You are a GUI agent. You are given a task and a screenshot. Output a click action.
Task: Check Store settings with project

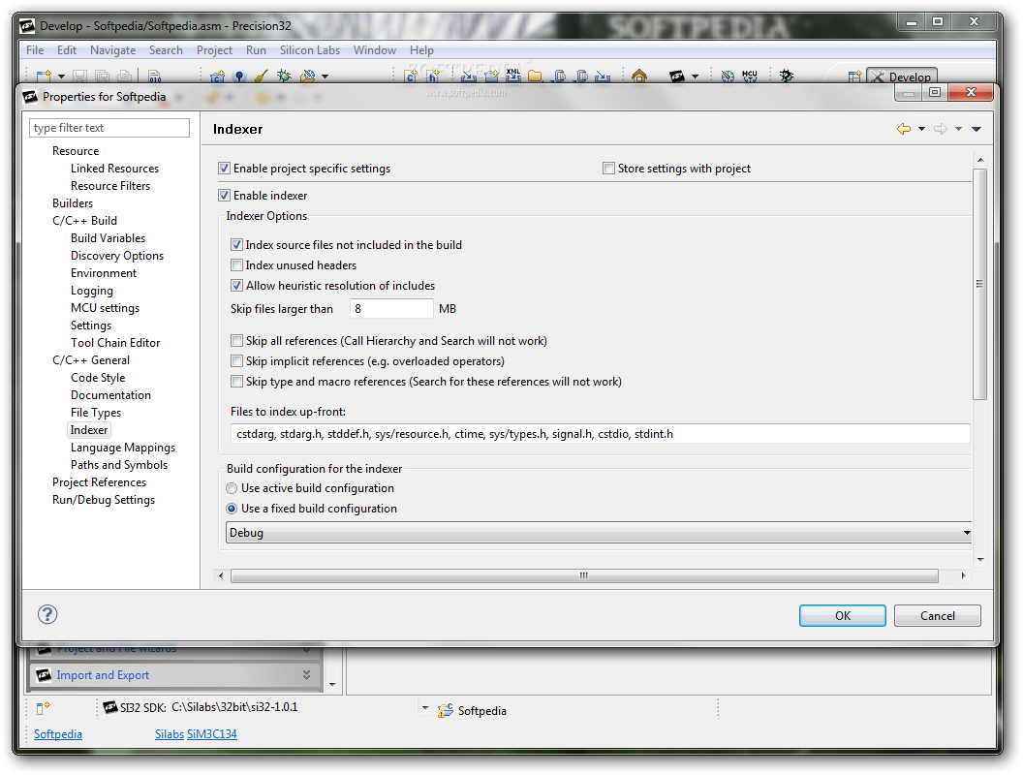[608, 169]
